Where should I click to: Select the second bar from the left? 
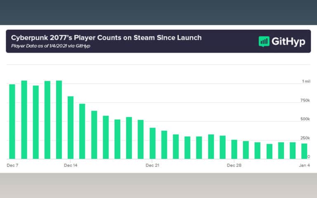coord(24,120)
